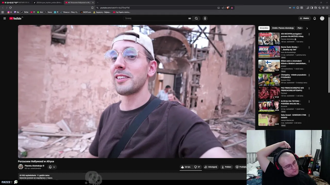Switch to the MIXTAPE DO NA browser tab

(15, 3)
